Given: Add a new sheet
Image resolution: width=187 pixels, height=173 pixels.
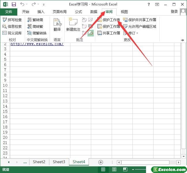Looking at the screenshot, I should point(101,162).
